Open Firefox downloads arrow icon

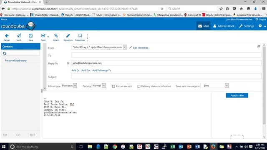(255, 9)
